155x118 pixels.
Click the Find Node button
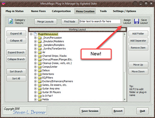70,21
